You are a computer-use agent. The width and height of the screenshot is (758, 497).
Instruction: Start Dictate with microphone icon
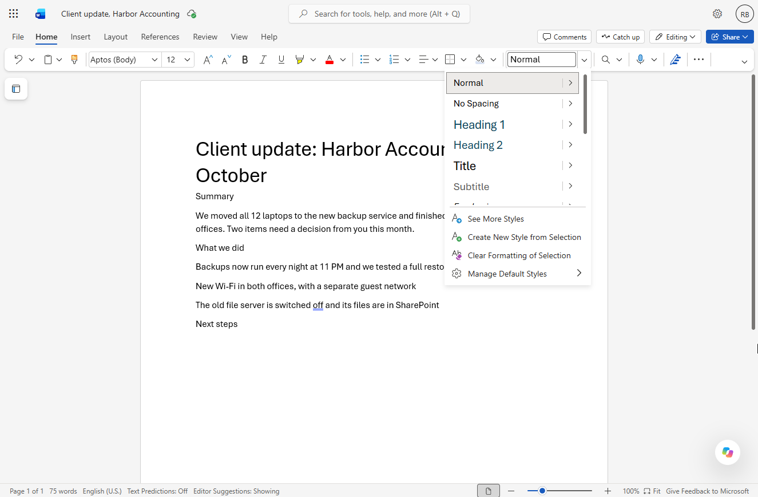[x=640, y=60]
